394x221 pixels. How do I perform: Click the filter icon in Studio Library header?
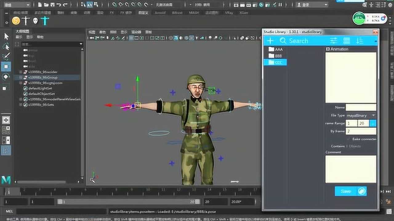(333, 40)
